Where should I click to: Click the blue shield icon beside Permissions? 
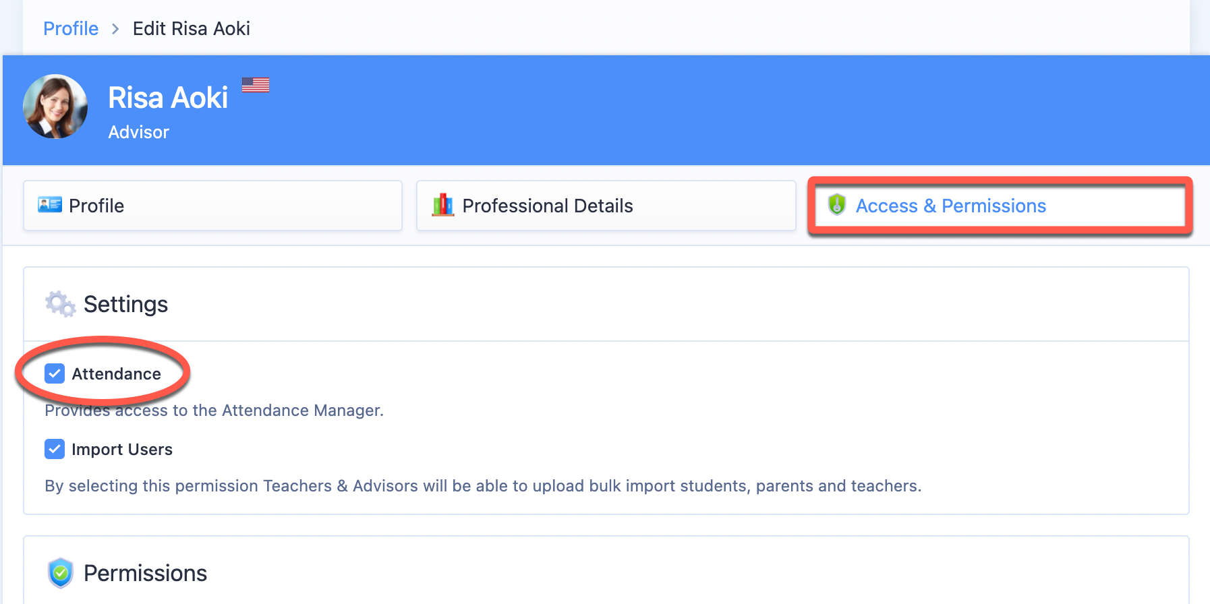tap(61, 573)
